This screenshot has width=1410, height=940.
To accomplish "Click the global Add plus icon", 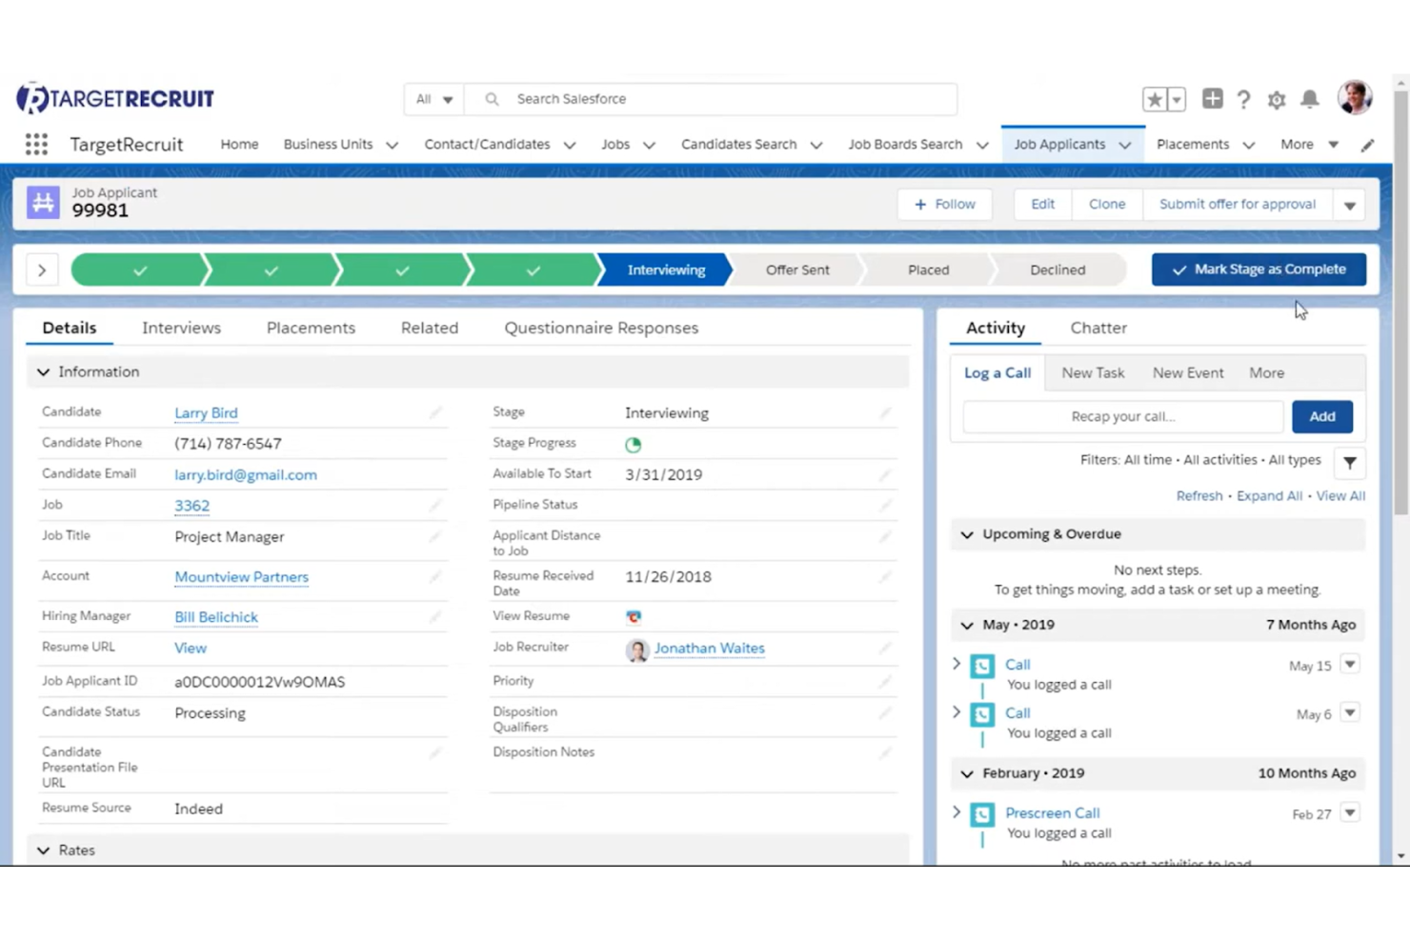I will click(x=1212, y=98).
